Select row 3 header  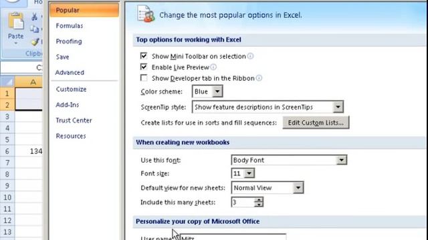click(7, 117)
